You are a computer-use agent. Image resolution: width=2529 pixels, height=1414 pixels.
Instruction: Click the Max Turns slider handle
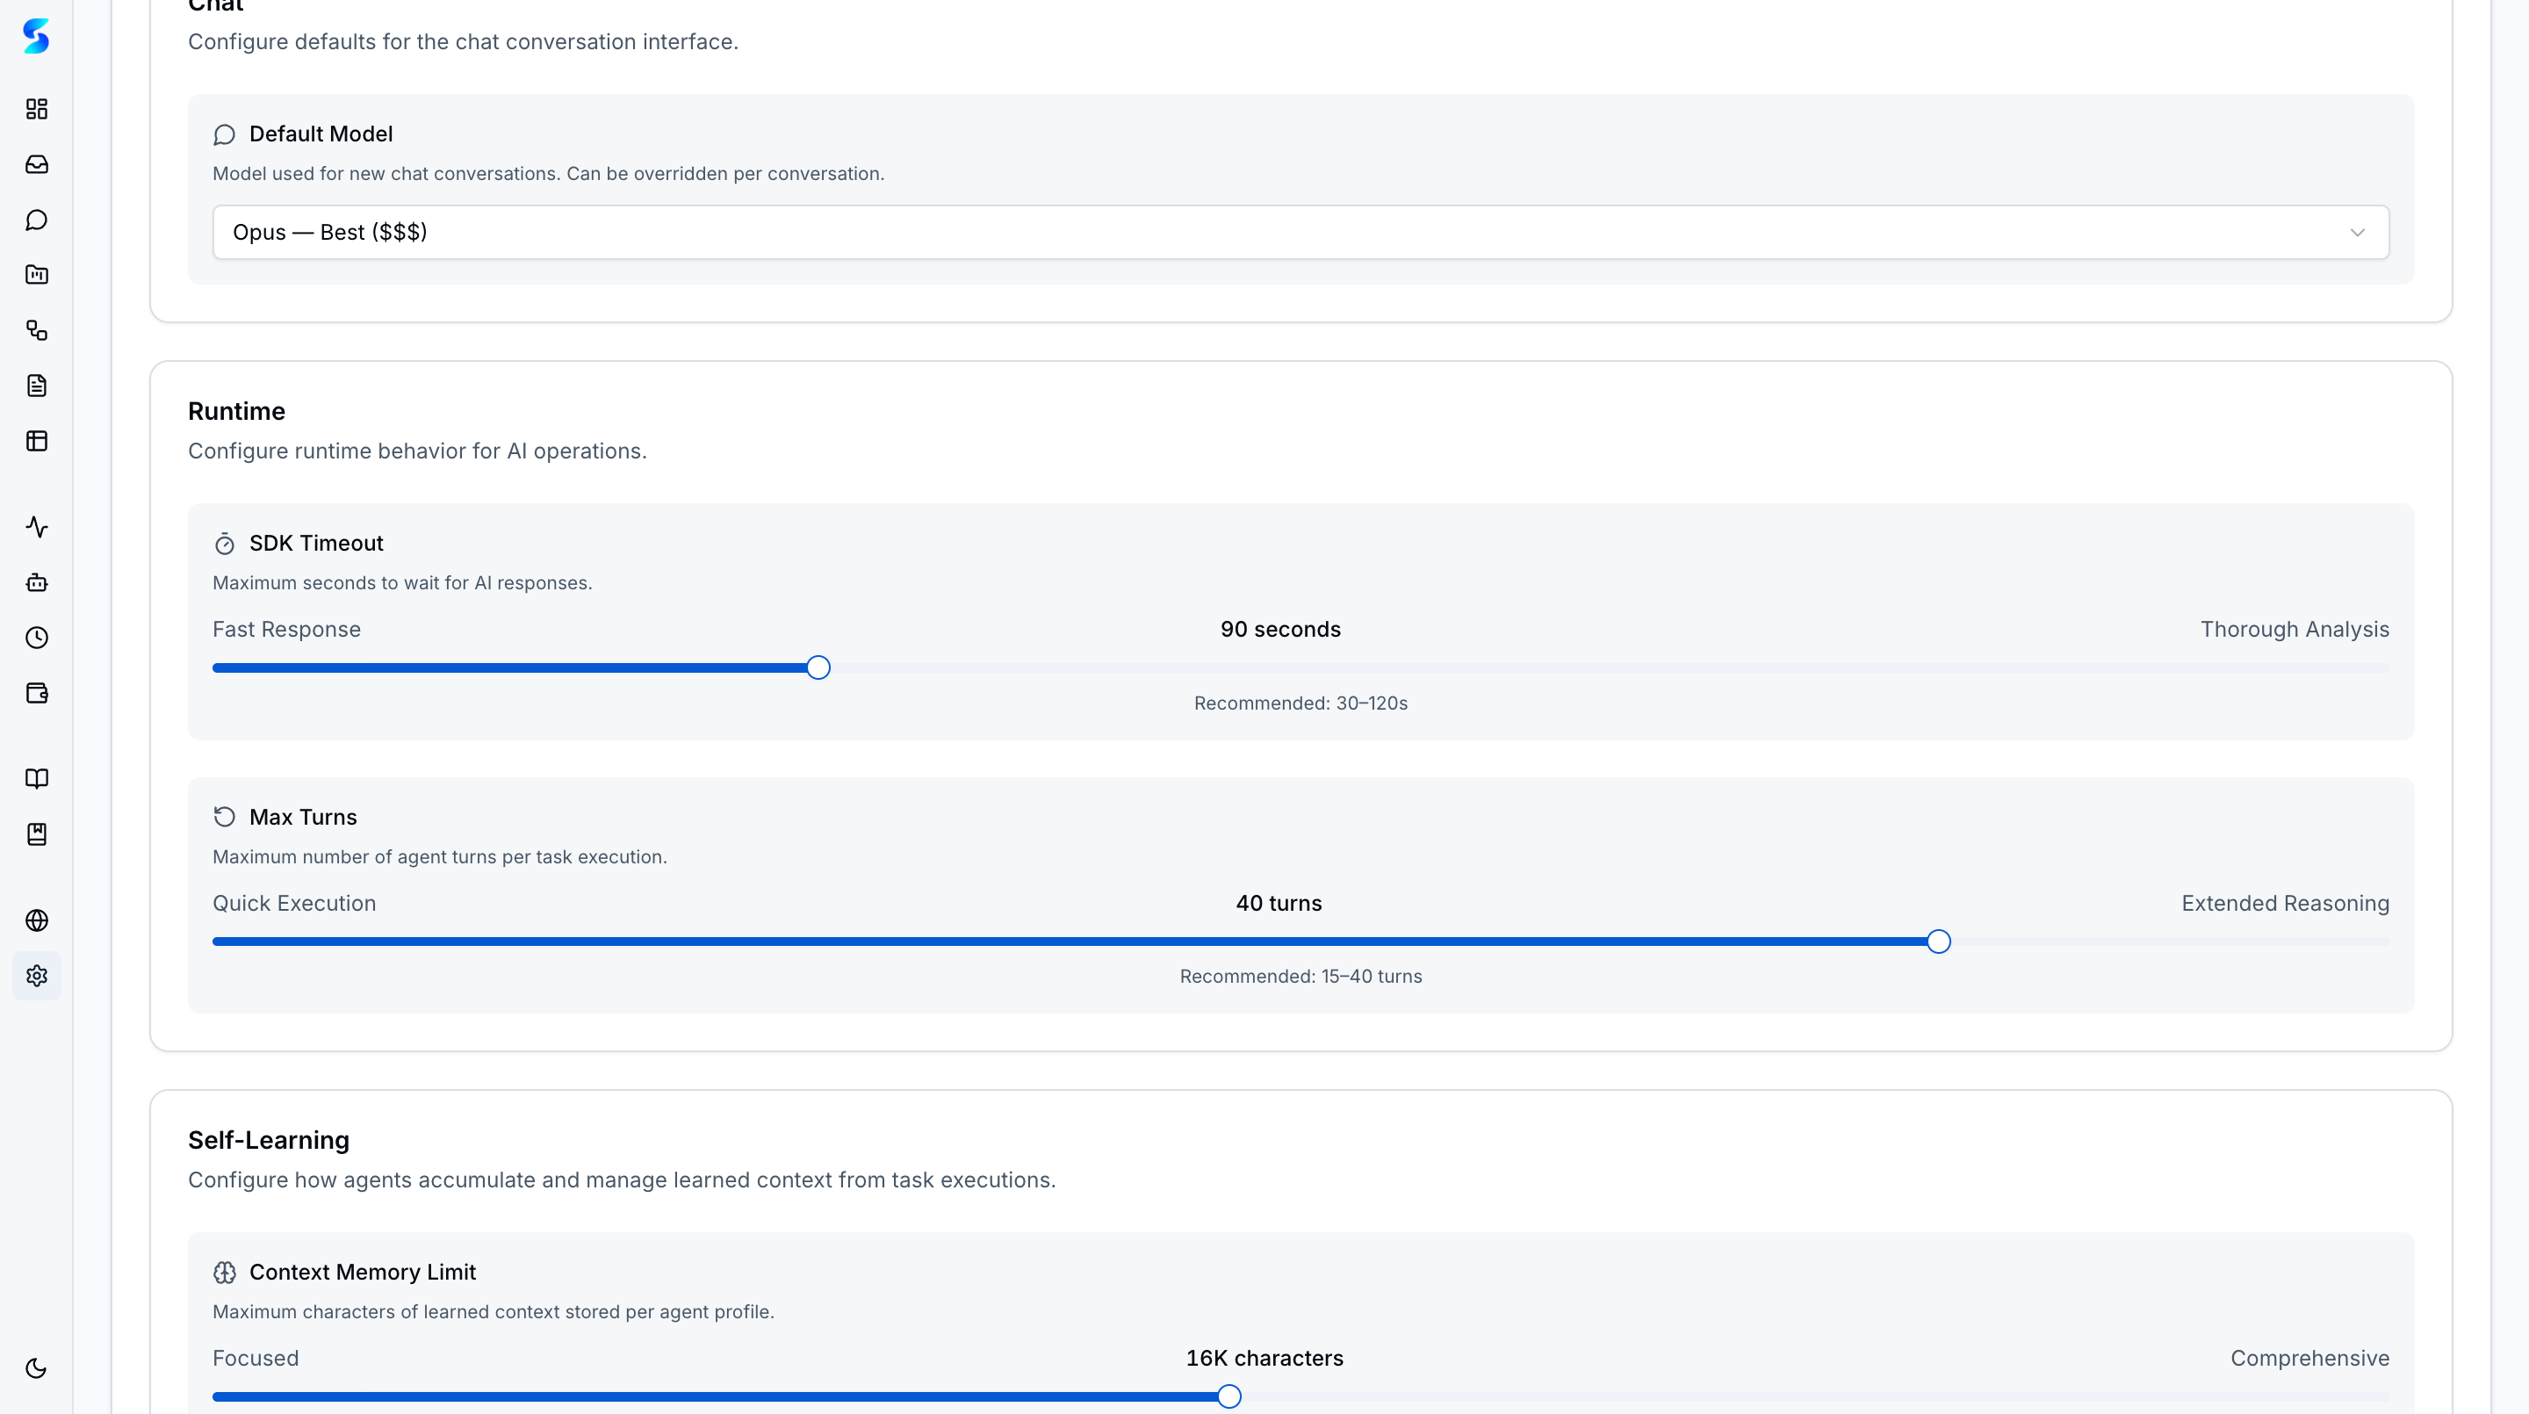pyautogui.click(x=1939, y=941)
